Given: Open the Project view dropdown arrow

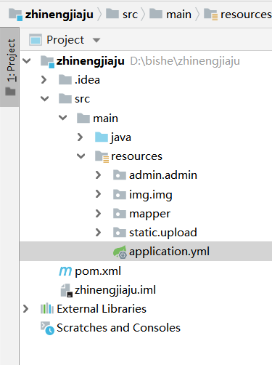Looking at the screenshot, I should (x=96, y=40).
